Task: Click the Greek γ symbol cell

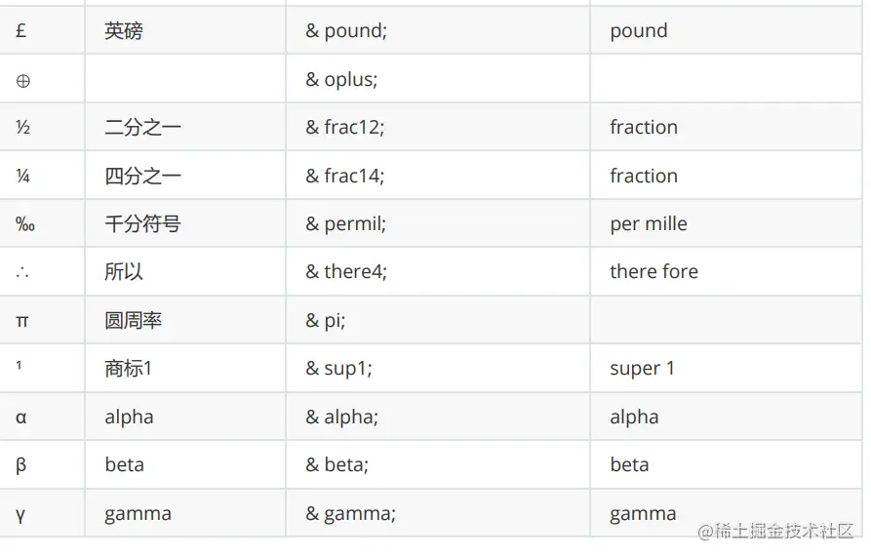Action: coord(20,515)
